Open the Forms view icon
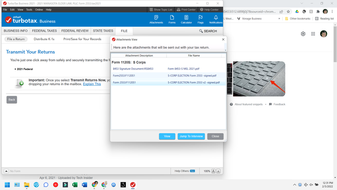 click(x=172, y=19)
